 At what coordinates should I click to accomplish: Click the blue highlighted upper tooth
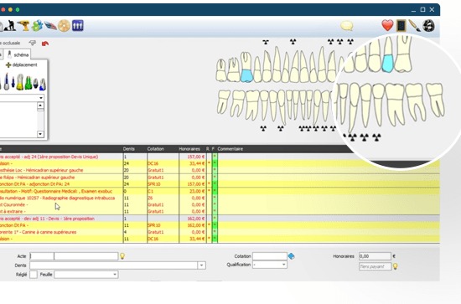246,75
